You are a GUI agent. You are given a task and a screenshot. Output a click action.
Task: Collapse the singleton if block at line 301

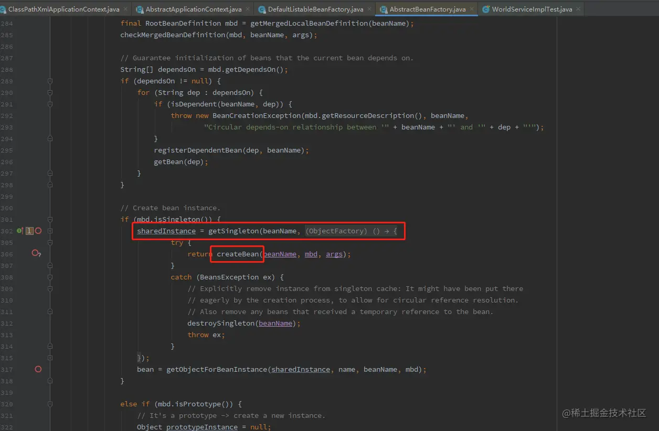[x=50, y=219]
